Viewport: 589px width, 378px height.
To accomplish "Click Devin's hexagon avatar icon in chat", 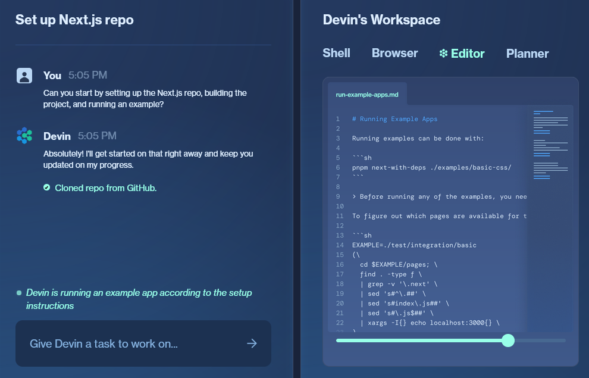I will click(24, 136).
